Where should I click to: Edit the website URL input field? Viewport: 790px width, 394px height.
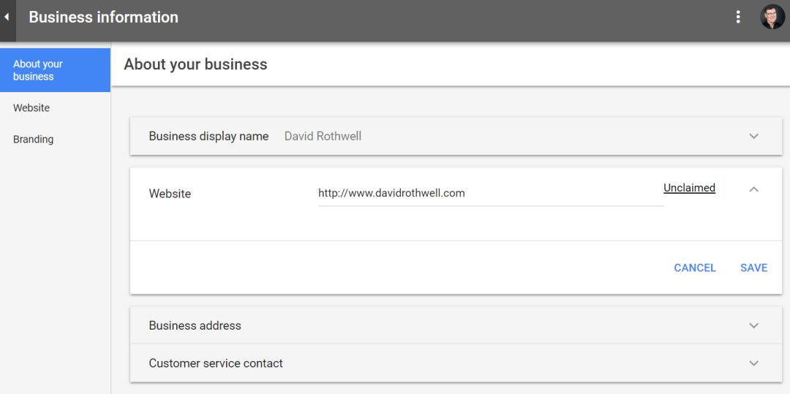point(491,193)
